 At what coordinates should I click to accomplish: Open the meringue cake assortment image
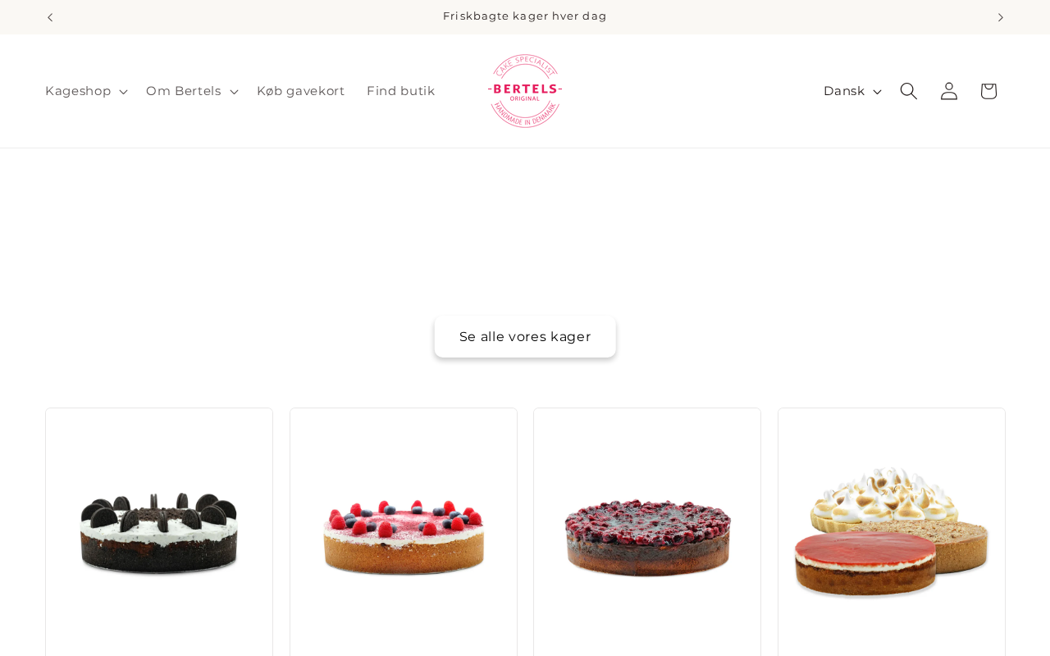(892, 533)
